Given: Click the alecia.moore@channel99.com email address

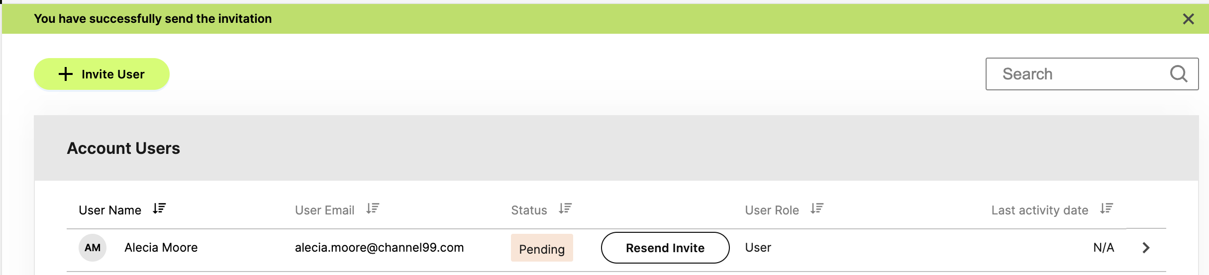Looking at the screenshot, I should pos(380,247).
